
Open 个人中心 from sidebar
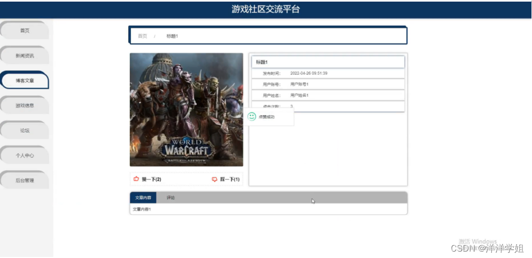[25, 155]
